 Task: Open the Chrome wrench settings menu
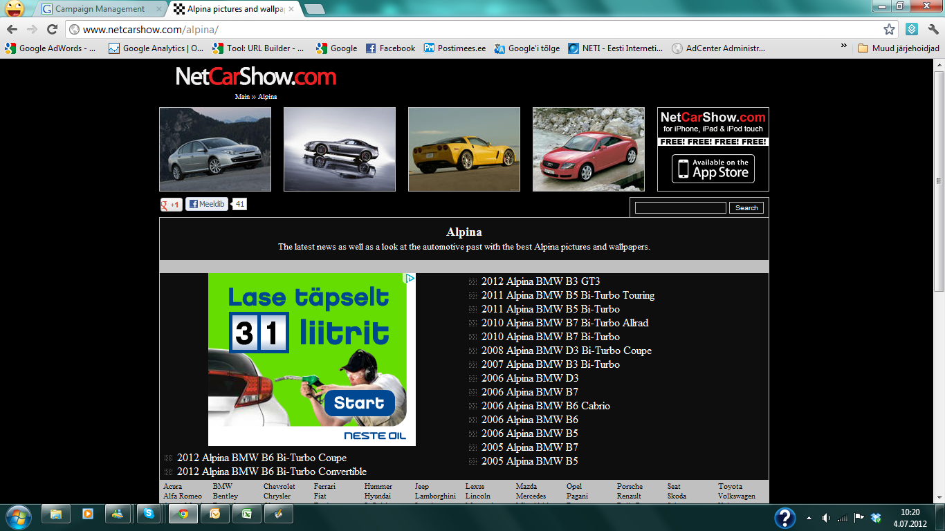pos(933,29)
